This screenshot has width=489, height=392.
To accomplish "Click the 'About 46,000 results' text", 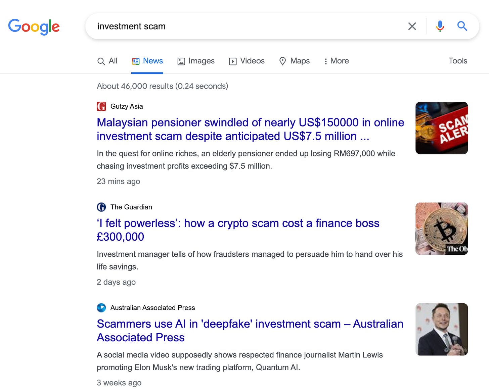I will coord(162,86).
